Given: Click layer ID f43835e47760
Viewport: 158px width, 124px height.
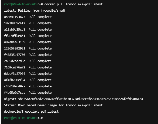Looking at the screenshot, I should click(15, 55).
